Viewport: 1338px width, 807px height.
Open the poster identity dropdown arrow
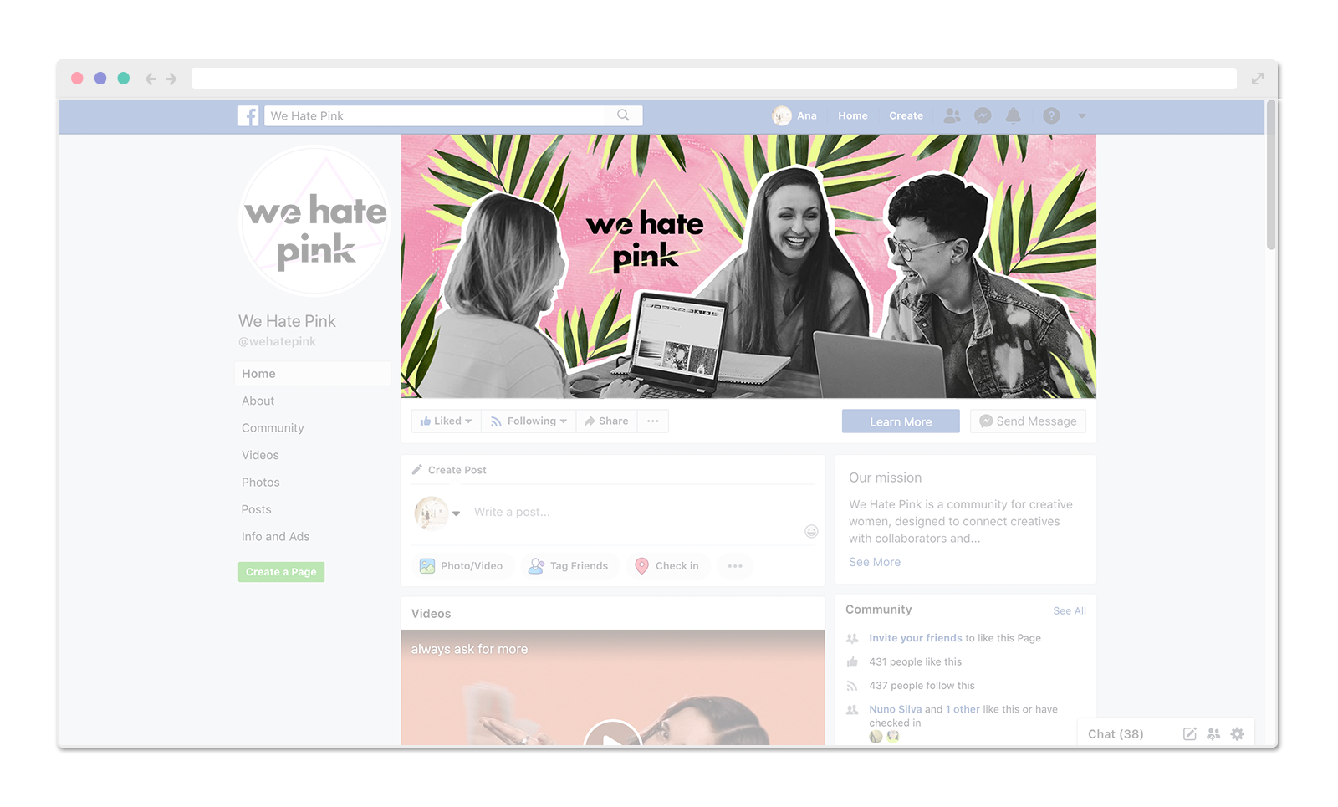pos(457,513)
